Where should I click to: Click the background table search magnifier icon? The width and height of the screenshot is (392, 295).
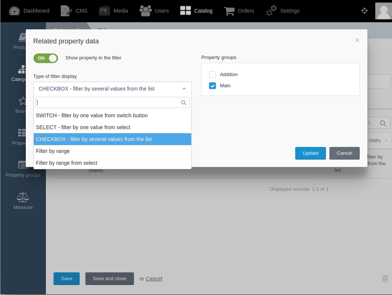[x=383, y=123]
